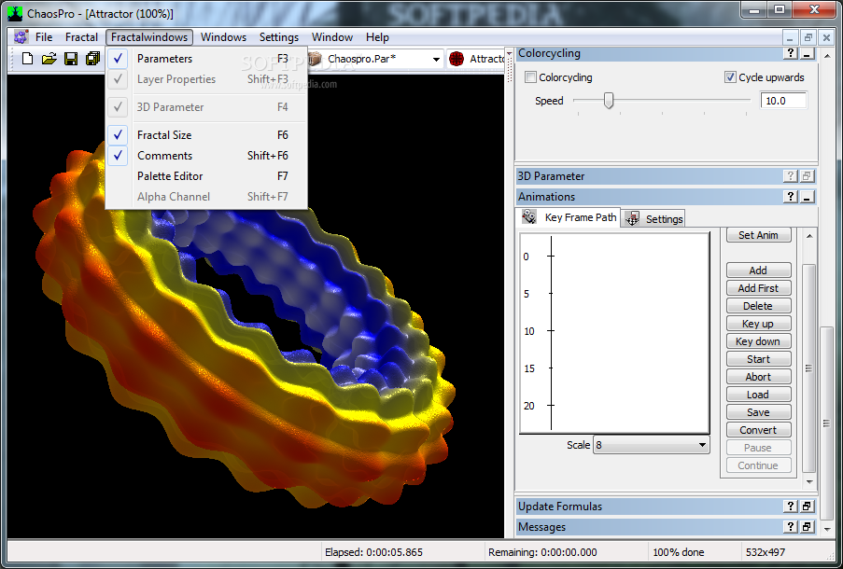Click the ChaosPro title bar application icon
Screen dimensions: 843x569
click(x=15, y=13)
